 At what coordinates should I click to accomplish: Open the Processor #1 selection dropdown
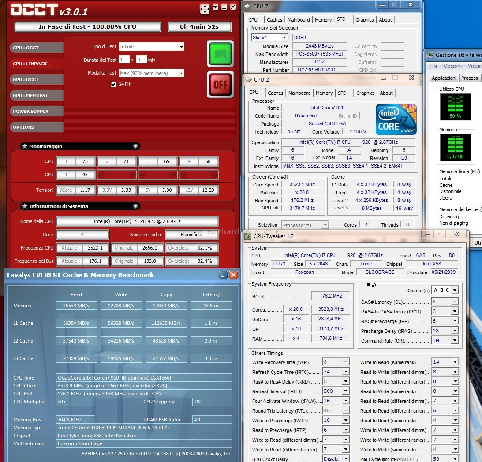(x=325, y=225)
